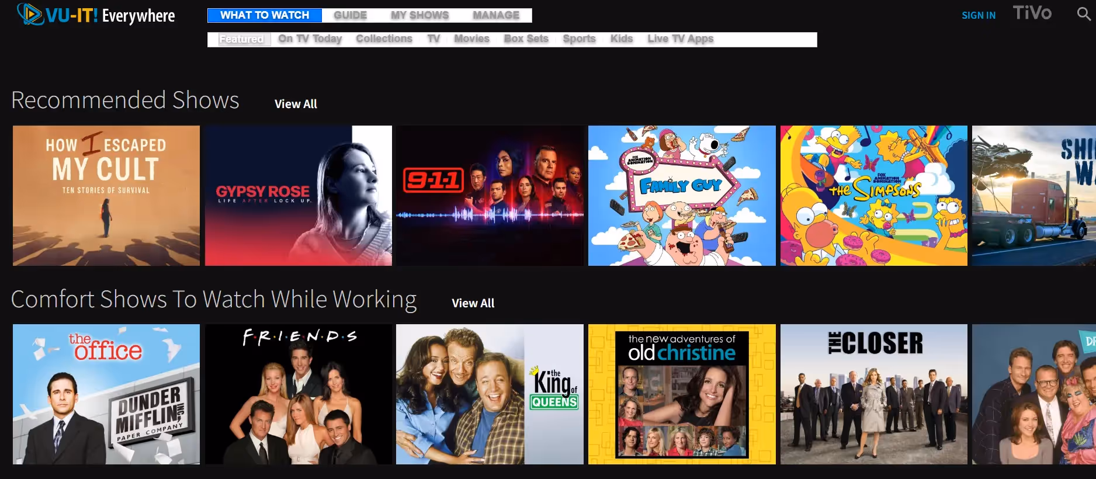This screenshot has height=479, width=1096.
Task: Choose The Simpsons poster
Action: click(x=874, y=196)
